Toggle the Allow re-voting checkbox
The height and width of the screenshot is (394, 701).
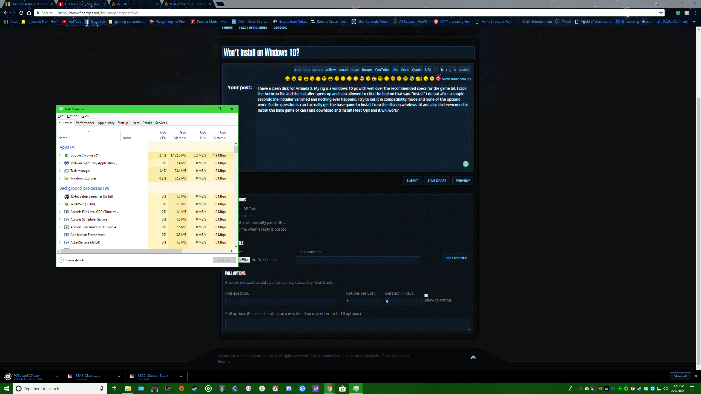coord(426,296)
